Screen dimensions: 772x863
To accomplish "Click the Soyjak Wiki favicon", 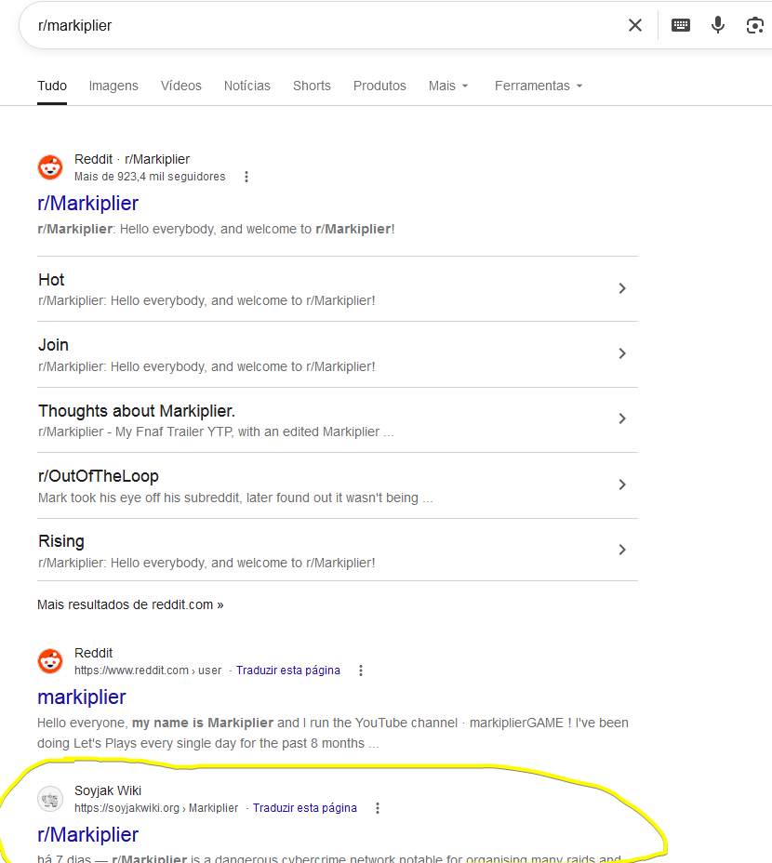I will 50,799.
